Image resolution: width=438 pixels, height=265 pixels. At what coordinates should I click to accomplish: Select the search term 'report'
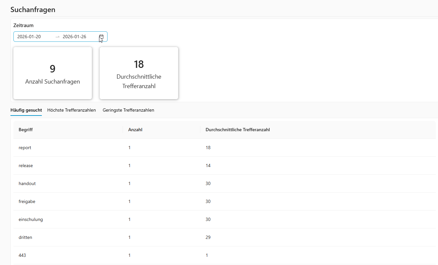click(x=25, y=148)
